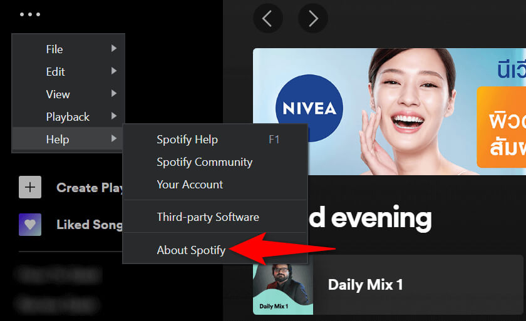This screenshot has height=321, width=526.
Task: Open the Daily Mix 1 card title
Action: [365, 285]
